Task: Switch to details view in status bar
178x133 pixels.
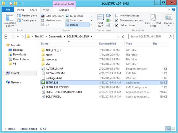Action: click(x=168, y=129)
